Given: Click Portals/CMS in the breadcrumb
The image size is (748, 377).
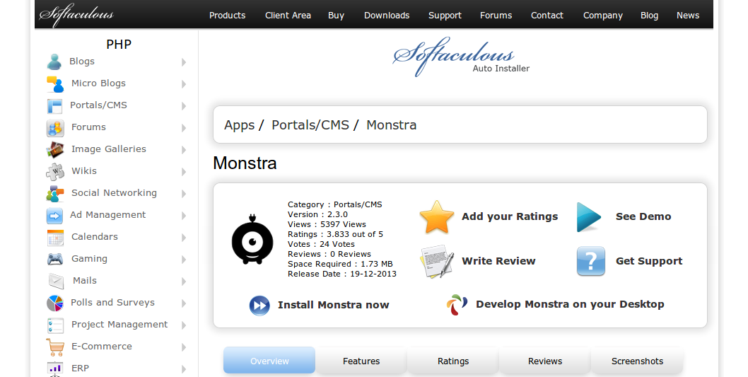Looking at the screenshot, I should 310,125.
